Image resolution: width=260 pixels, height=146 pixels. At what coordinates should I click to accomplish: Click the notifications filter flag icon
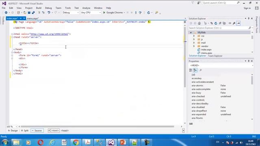click(x=193, y=3)
